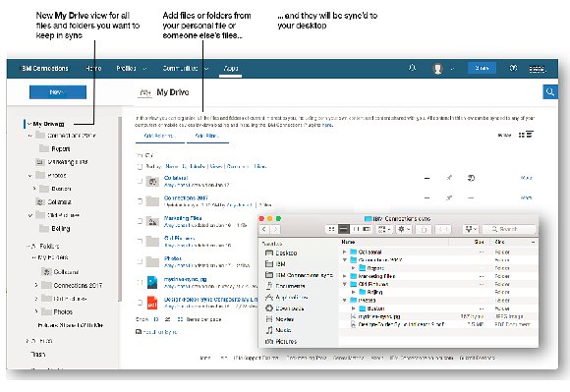Click More on the Collateral row
Image resolution: width=570 pixels, height=392 pixels.
(526, 178)
